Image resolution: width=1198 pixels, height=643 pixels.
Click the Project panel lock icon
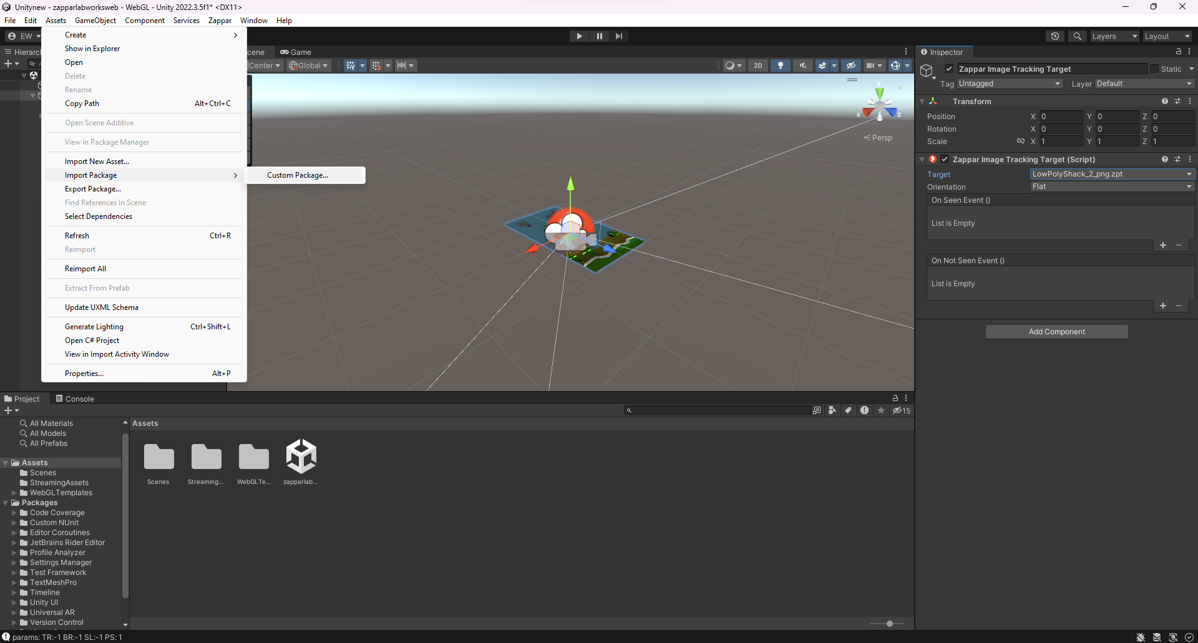coord(895,398)
